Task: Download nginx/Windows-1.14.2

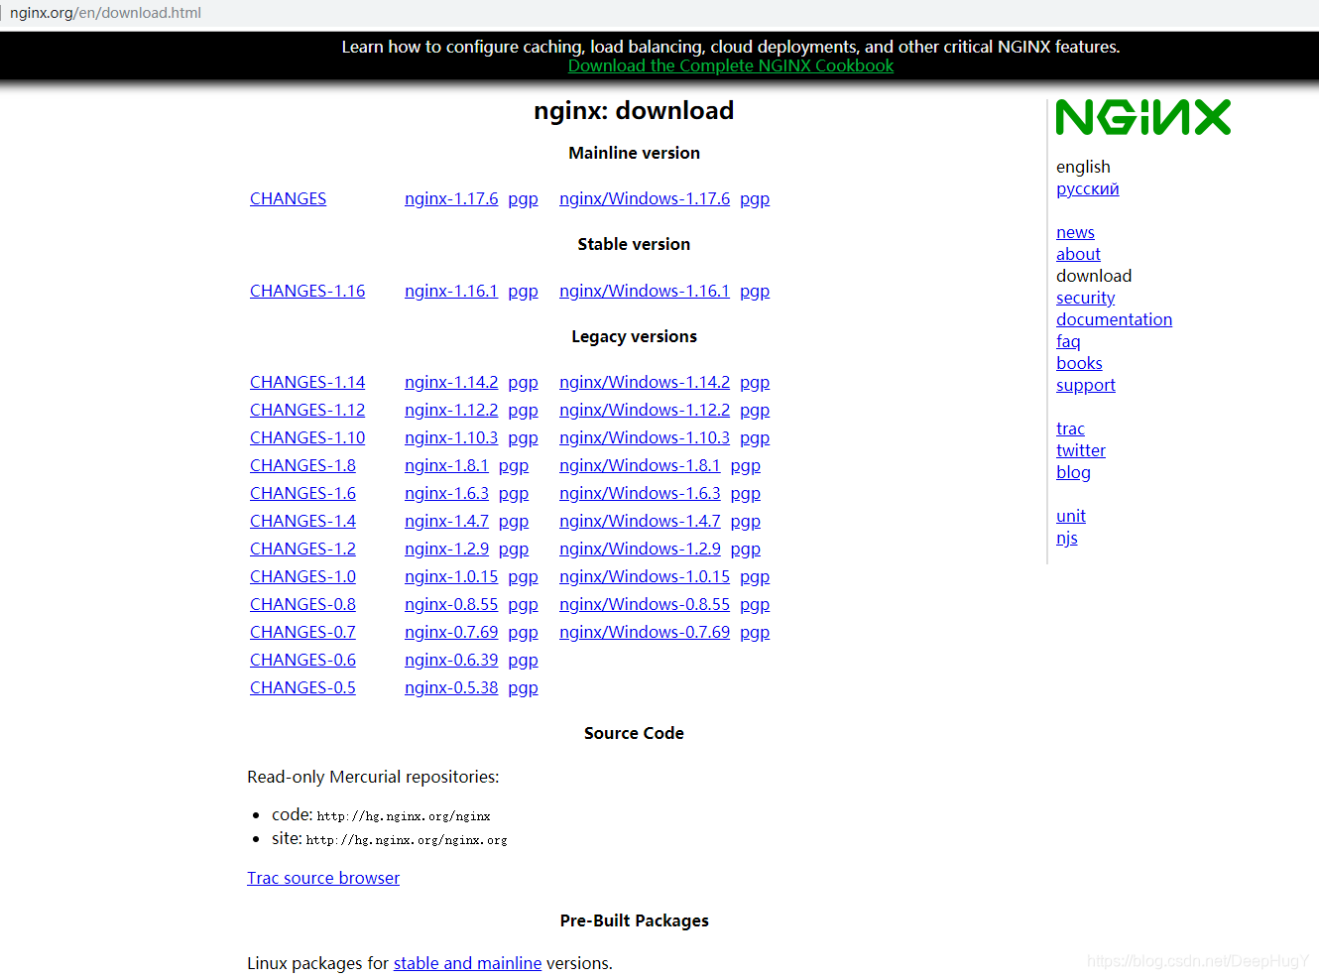Action: 645,382
